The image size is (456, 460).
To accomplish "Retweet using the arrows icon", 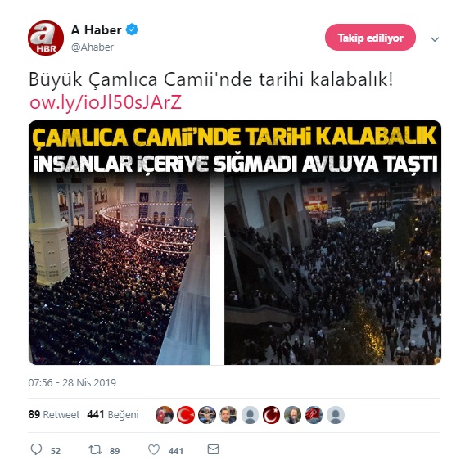I will point(95,449).
